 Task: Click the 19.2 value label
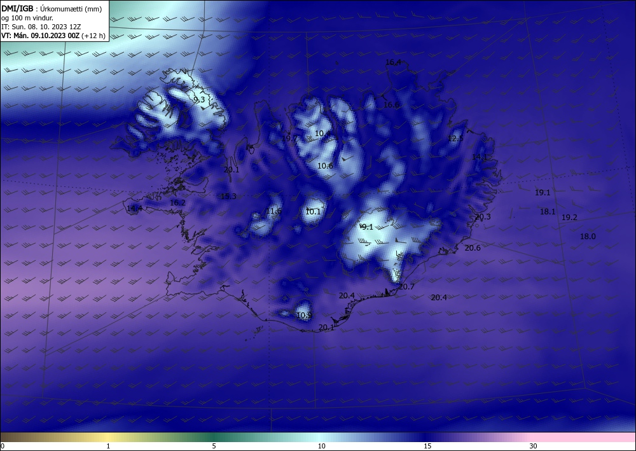click(569, 218)
